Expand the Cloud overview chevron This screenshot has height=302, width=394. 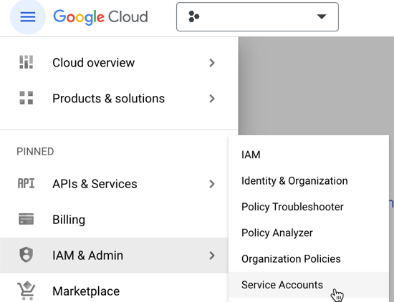pyautogui.click(x=212, y=63)
